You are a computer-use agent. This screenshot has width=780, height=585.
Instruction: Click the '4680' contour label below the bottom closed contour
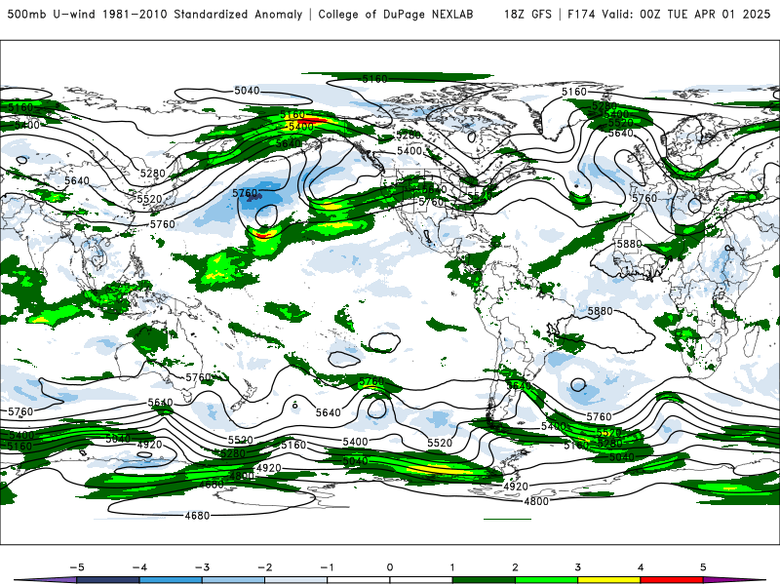coord(197,516)
